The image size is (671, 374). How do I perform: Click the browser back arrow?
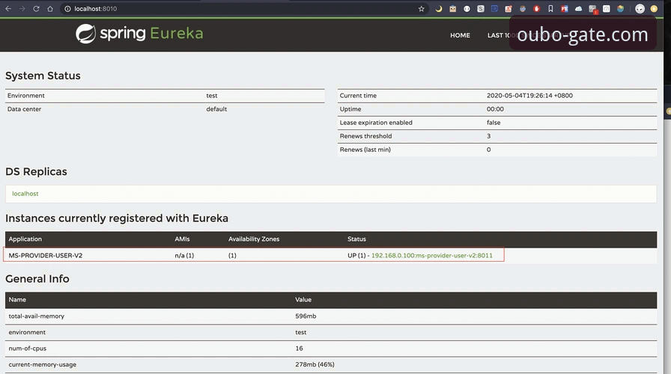pos(8,8)
